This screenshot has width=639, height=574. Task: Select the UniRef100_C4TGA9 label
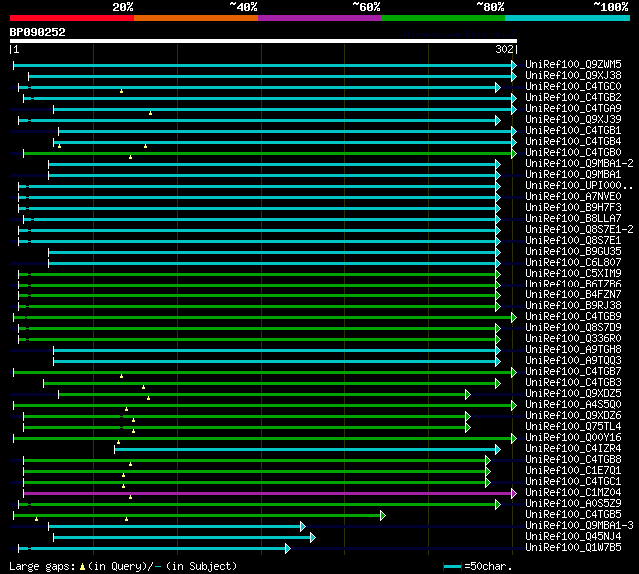pos(573,109)
